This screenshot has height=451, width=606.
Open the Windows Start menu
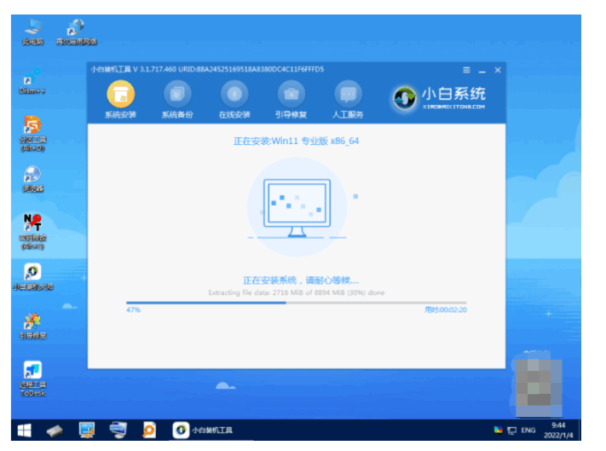[25, 431]
